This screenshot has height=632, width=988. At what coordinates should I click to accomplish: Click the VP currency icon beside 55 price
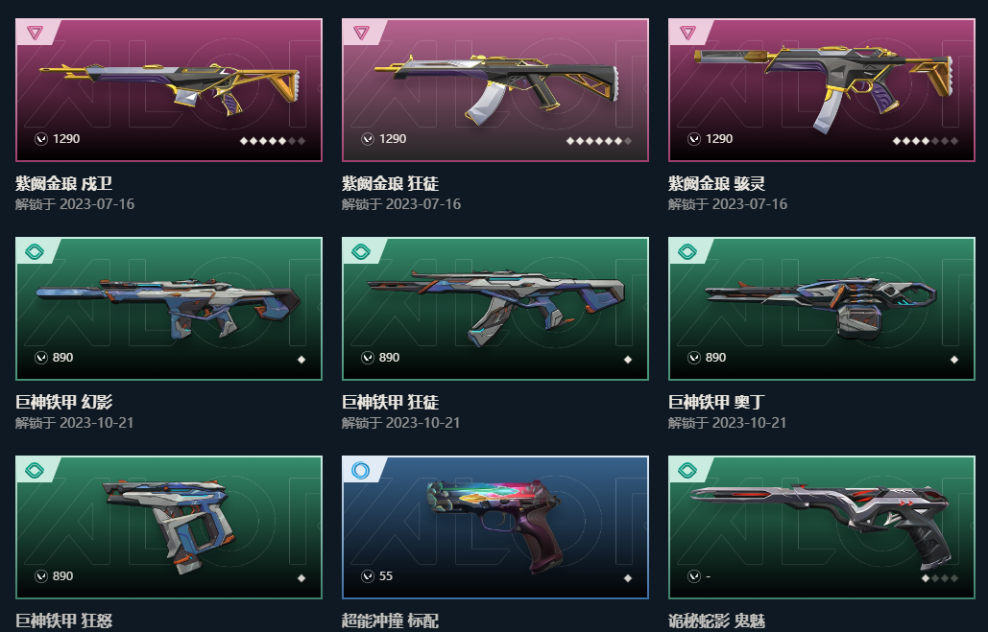(x=368, y=576)
